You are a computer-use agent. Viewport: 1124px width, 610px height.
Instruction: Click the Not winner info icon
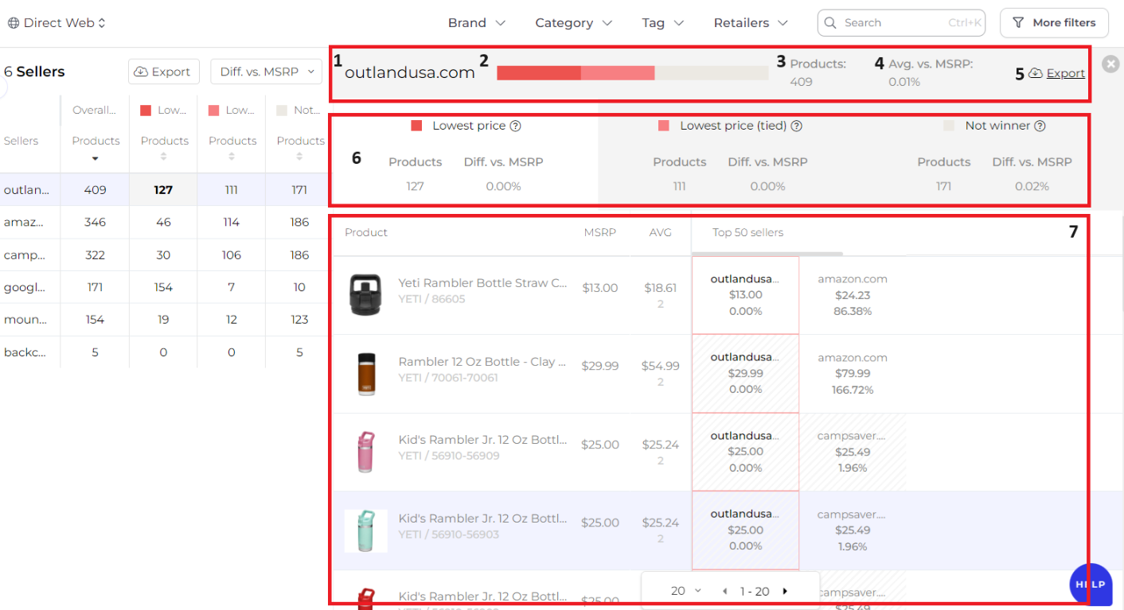point(1040,126)
